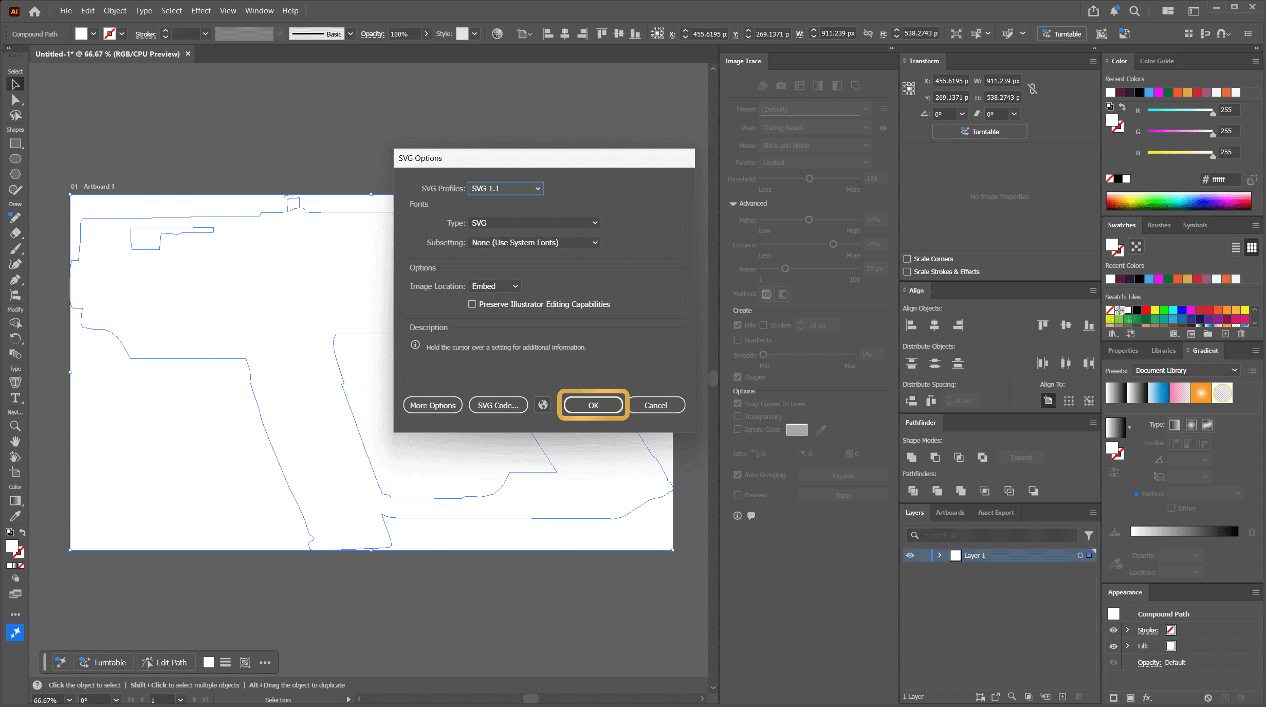This screenshot has height=707, width=1266.
Task: Click Horizontal Align Left in the Align panel
Action: tap(911, 325)
